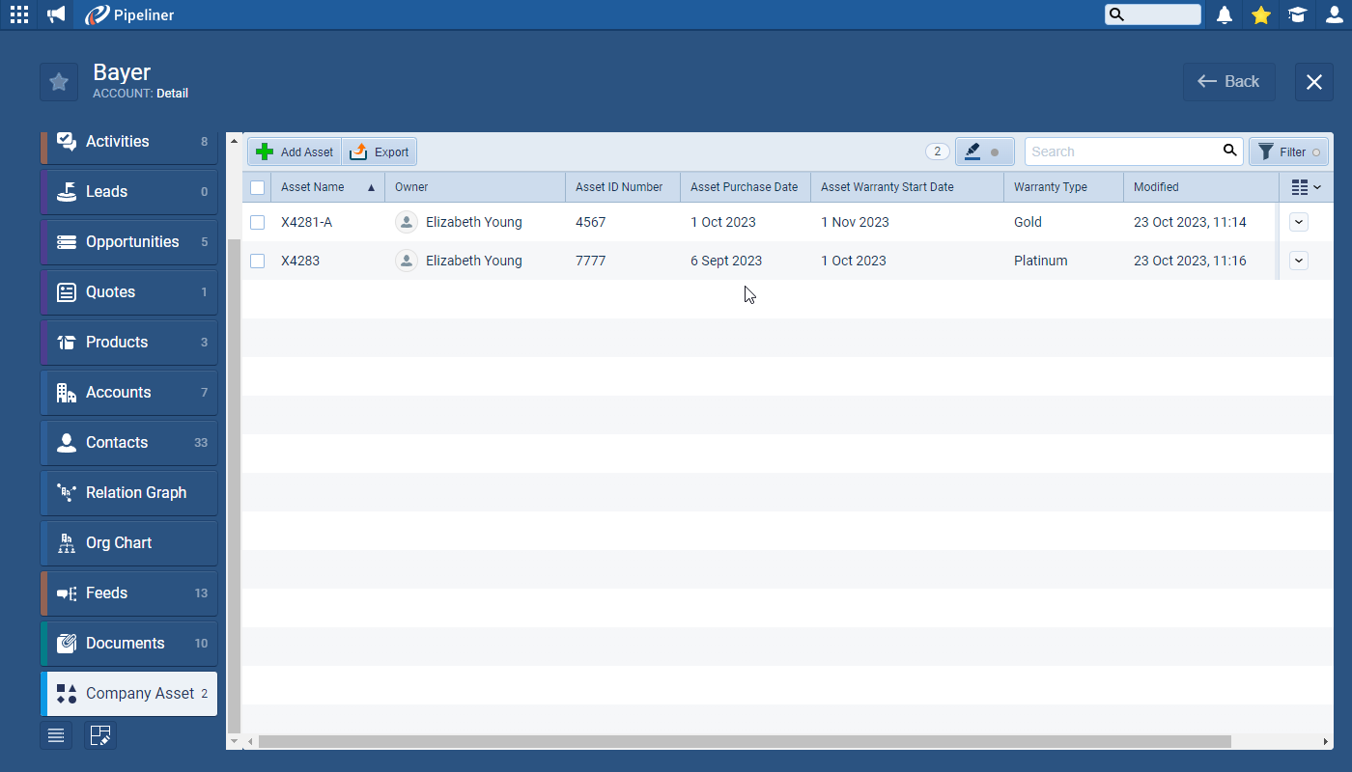Mark the Bayer account as favorite with star
The image size is (1352, 772).
coord(59,82)
